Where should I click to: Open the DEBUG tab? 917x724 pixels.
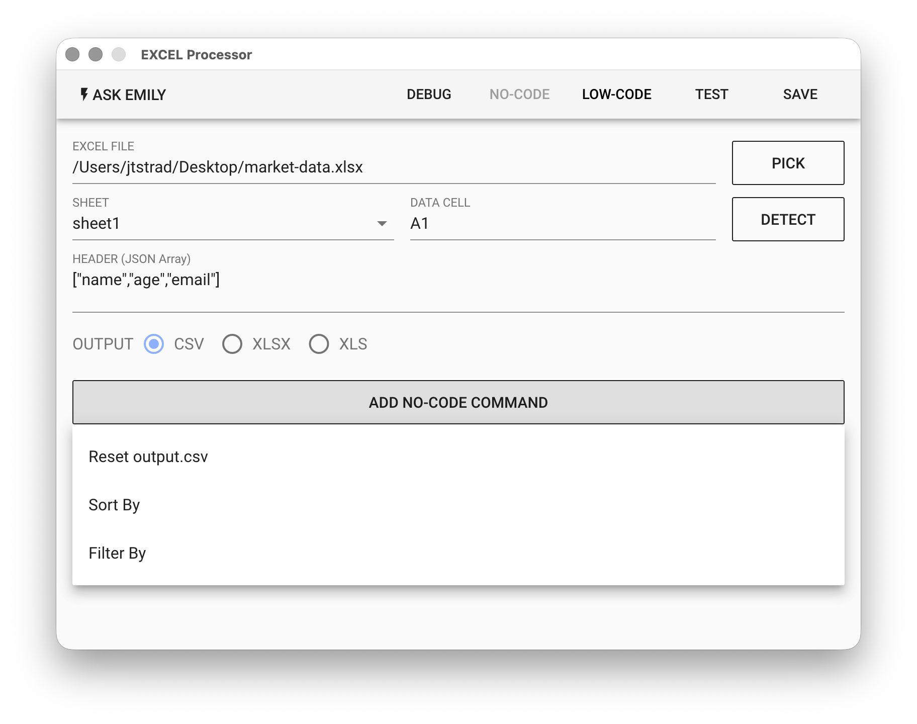tap(428, 95)
